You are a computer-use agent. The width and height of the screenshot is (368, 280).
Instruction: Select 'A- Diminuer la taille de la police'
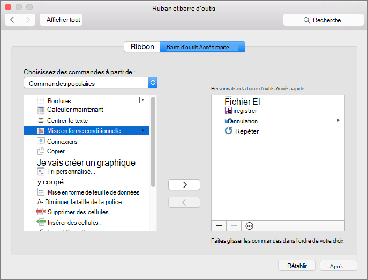click(x=86, y=202)
